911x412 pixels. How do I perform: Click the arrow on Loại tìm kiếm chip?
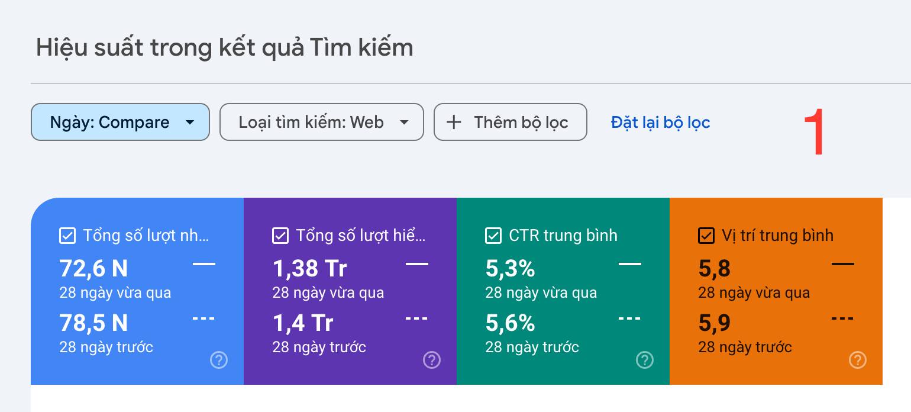click(x=404, y=123)
